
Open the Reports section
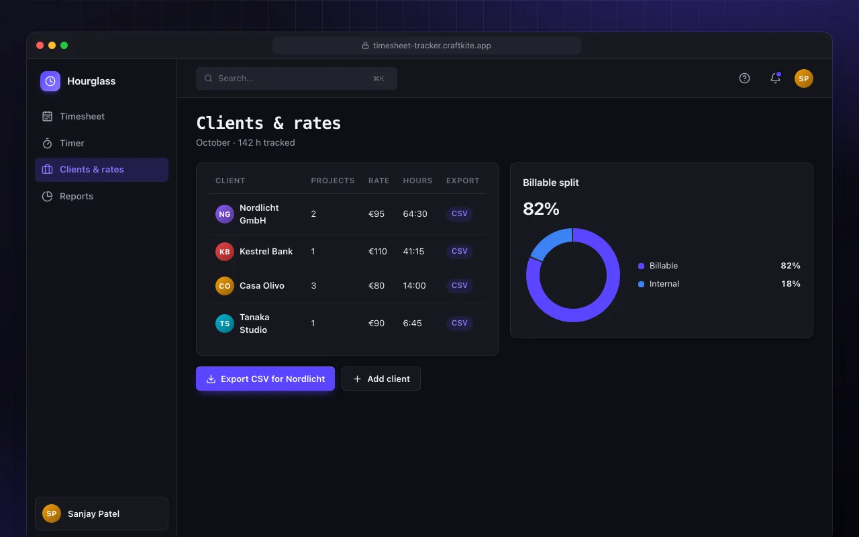tap(101, 197)
